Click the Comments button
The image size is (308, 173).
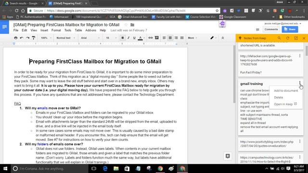pos(271,29)
